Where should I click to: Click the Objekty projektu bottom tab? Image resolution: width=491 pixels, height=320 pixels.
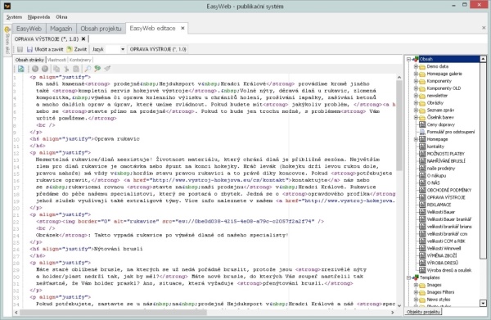pos(423,312)
